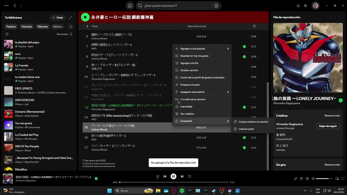Open the three-dot app menu
The width and height of the screenshot is (347, 195).
[6, 5]
